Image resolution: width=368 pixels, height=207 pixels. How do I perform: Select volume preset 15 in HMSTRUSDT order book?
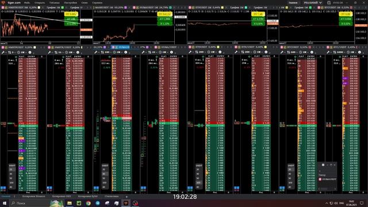coord(11,170)
